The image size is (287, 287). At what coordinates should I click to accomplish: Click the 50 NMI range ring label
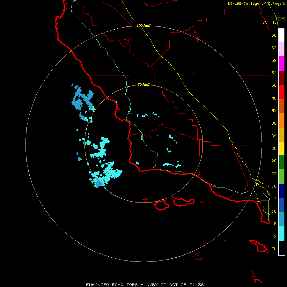(143, 85)
